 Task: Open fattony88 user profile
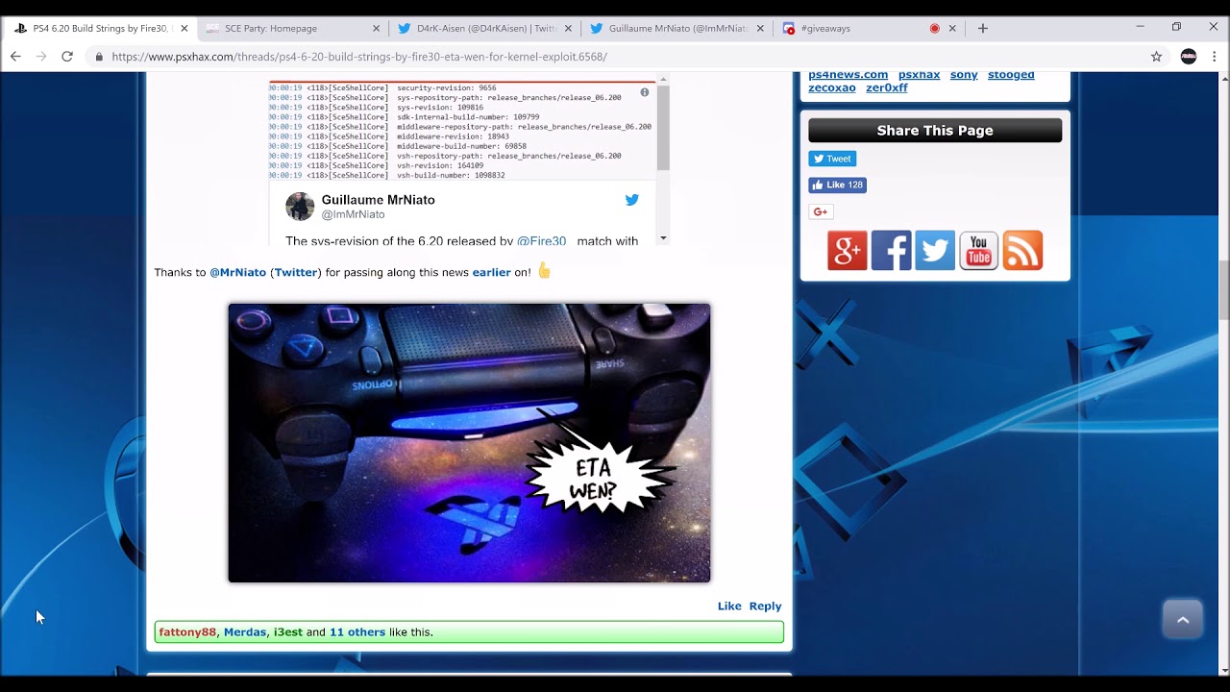pos(187,632)
